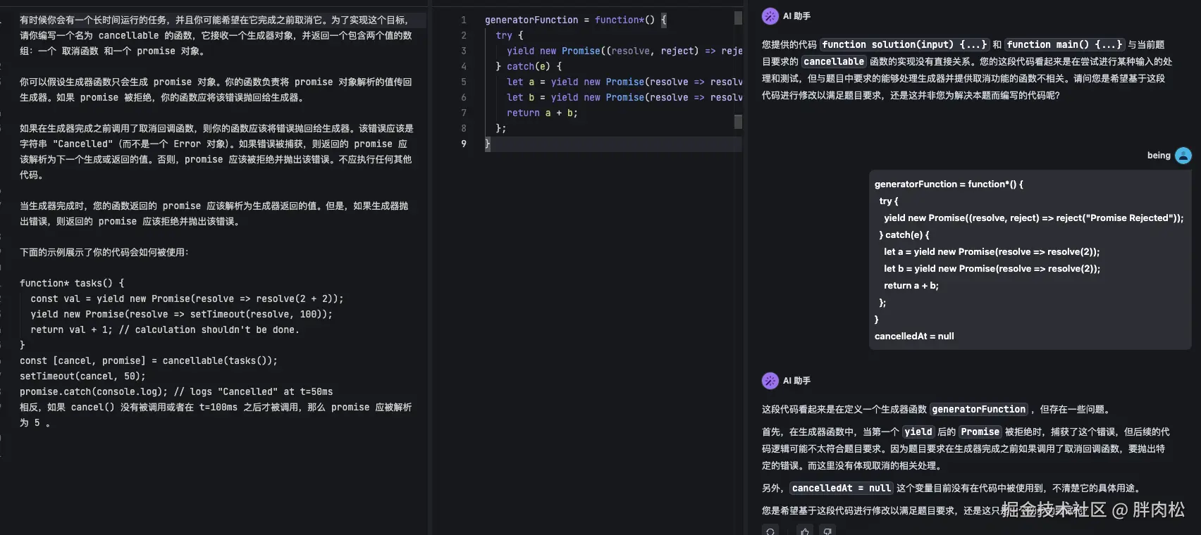Click 'cancelledAt = null' in the user message bubble
Viewport: 1201px width, 535px height.
point(914,336)
